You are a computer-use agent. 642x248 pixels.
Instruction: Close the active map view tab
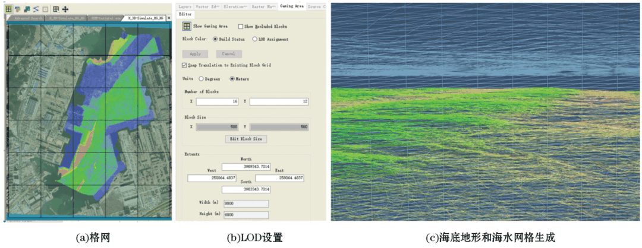tap(169, 18)
